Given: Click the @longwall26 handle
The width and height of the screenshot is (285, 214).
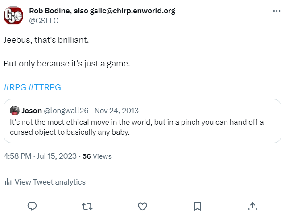Looking at the screenshot, I should [x=66, y=111].
